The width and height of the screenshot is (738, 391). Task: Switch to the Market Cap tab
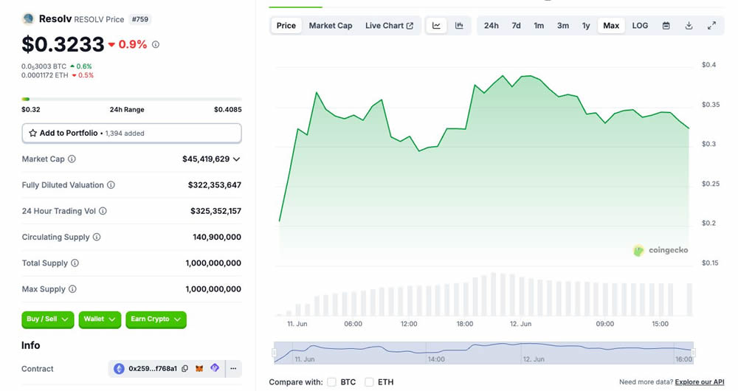330,26
